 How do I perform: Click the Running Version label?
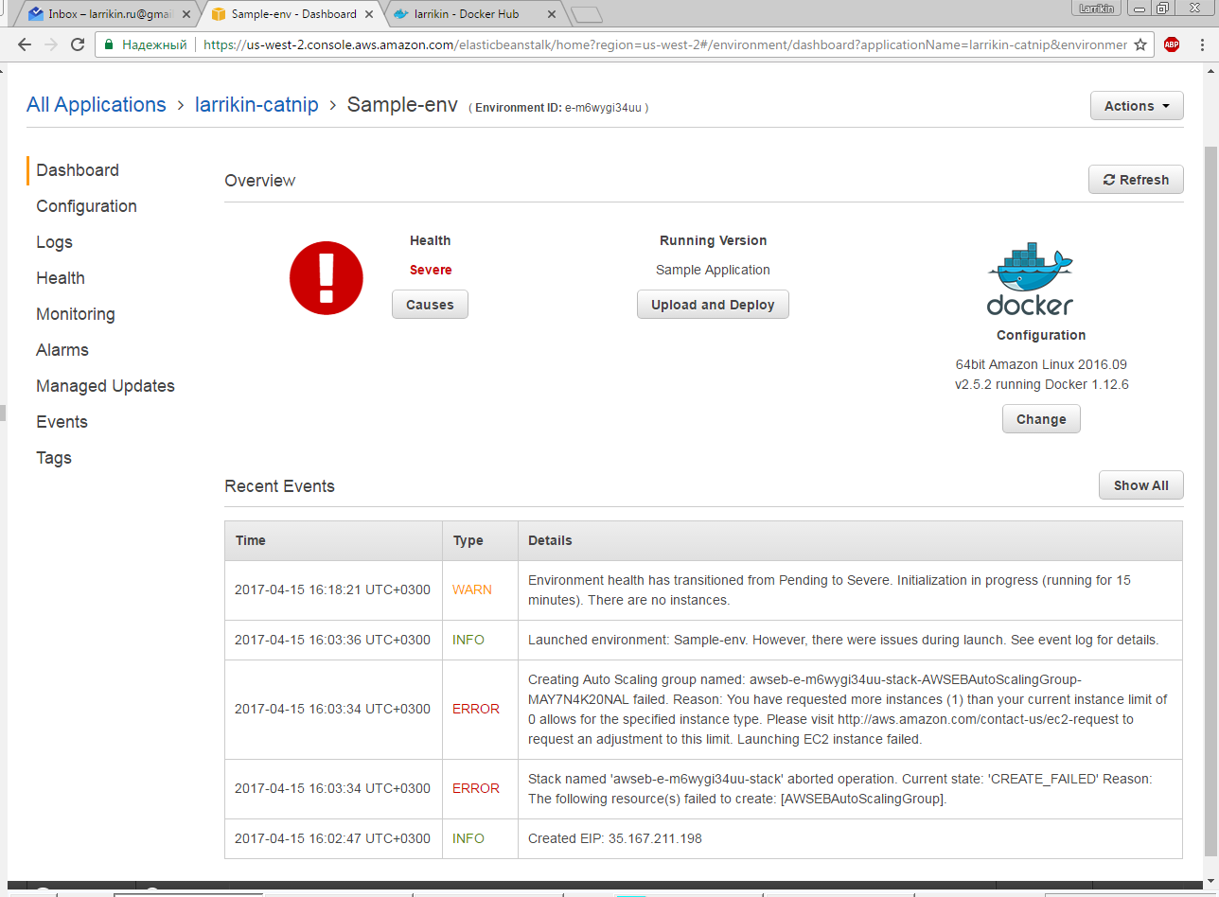[x=713, y=240]
